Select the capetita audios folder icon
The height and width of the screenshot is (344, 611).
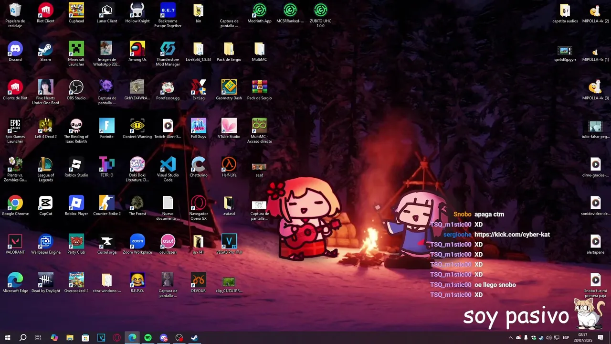coord(565,13)
